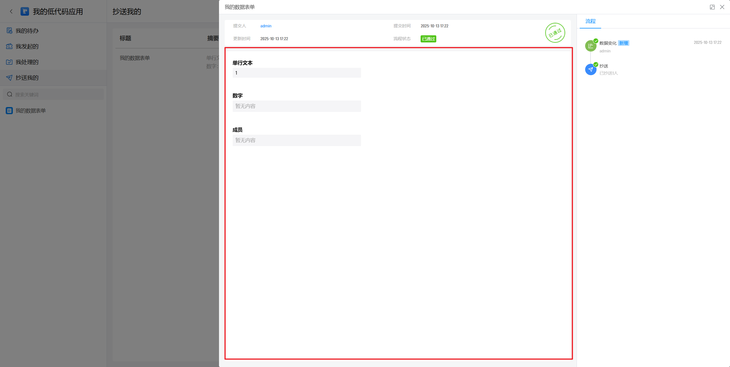Click 已抄送1人 text under 抄送 step
Screen dimensions: 730x367
pyautogui.click(x=609, y=73)
